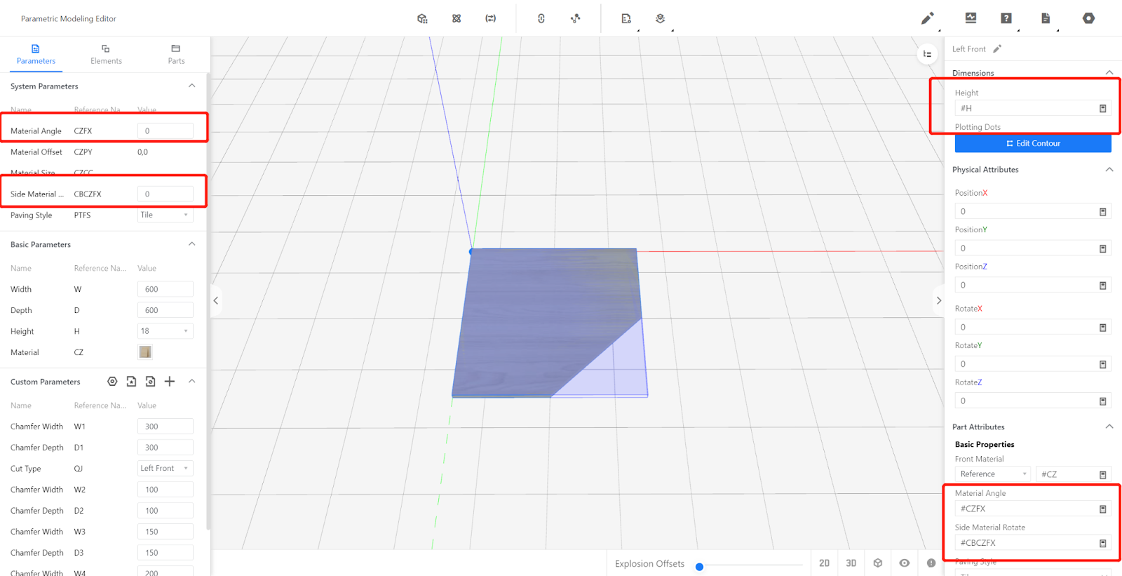Click the pencil icon next to Left Front
Image resolution: width=1122 pixels, height=576 pixels.
(x=997, y=49)
